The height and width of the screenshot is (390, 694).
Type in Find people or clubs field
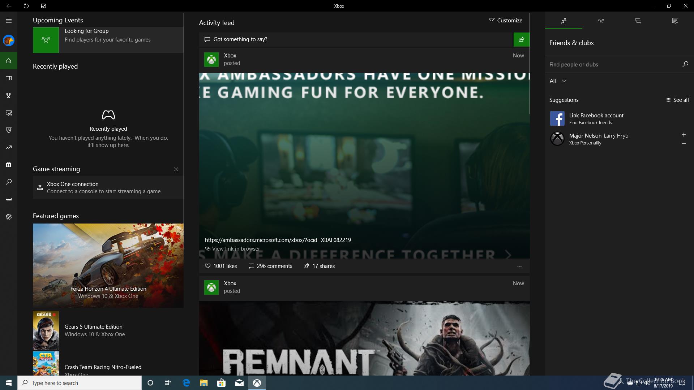click(613, 64)
